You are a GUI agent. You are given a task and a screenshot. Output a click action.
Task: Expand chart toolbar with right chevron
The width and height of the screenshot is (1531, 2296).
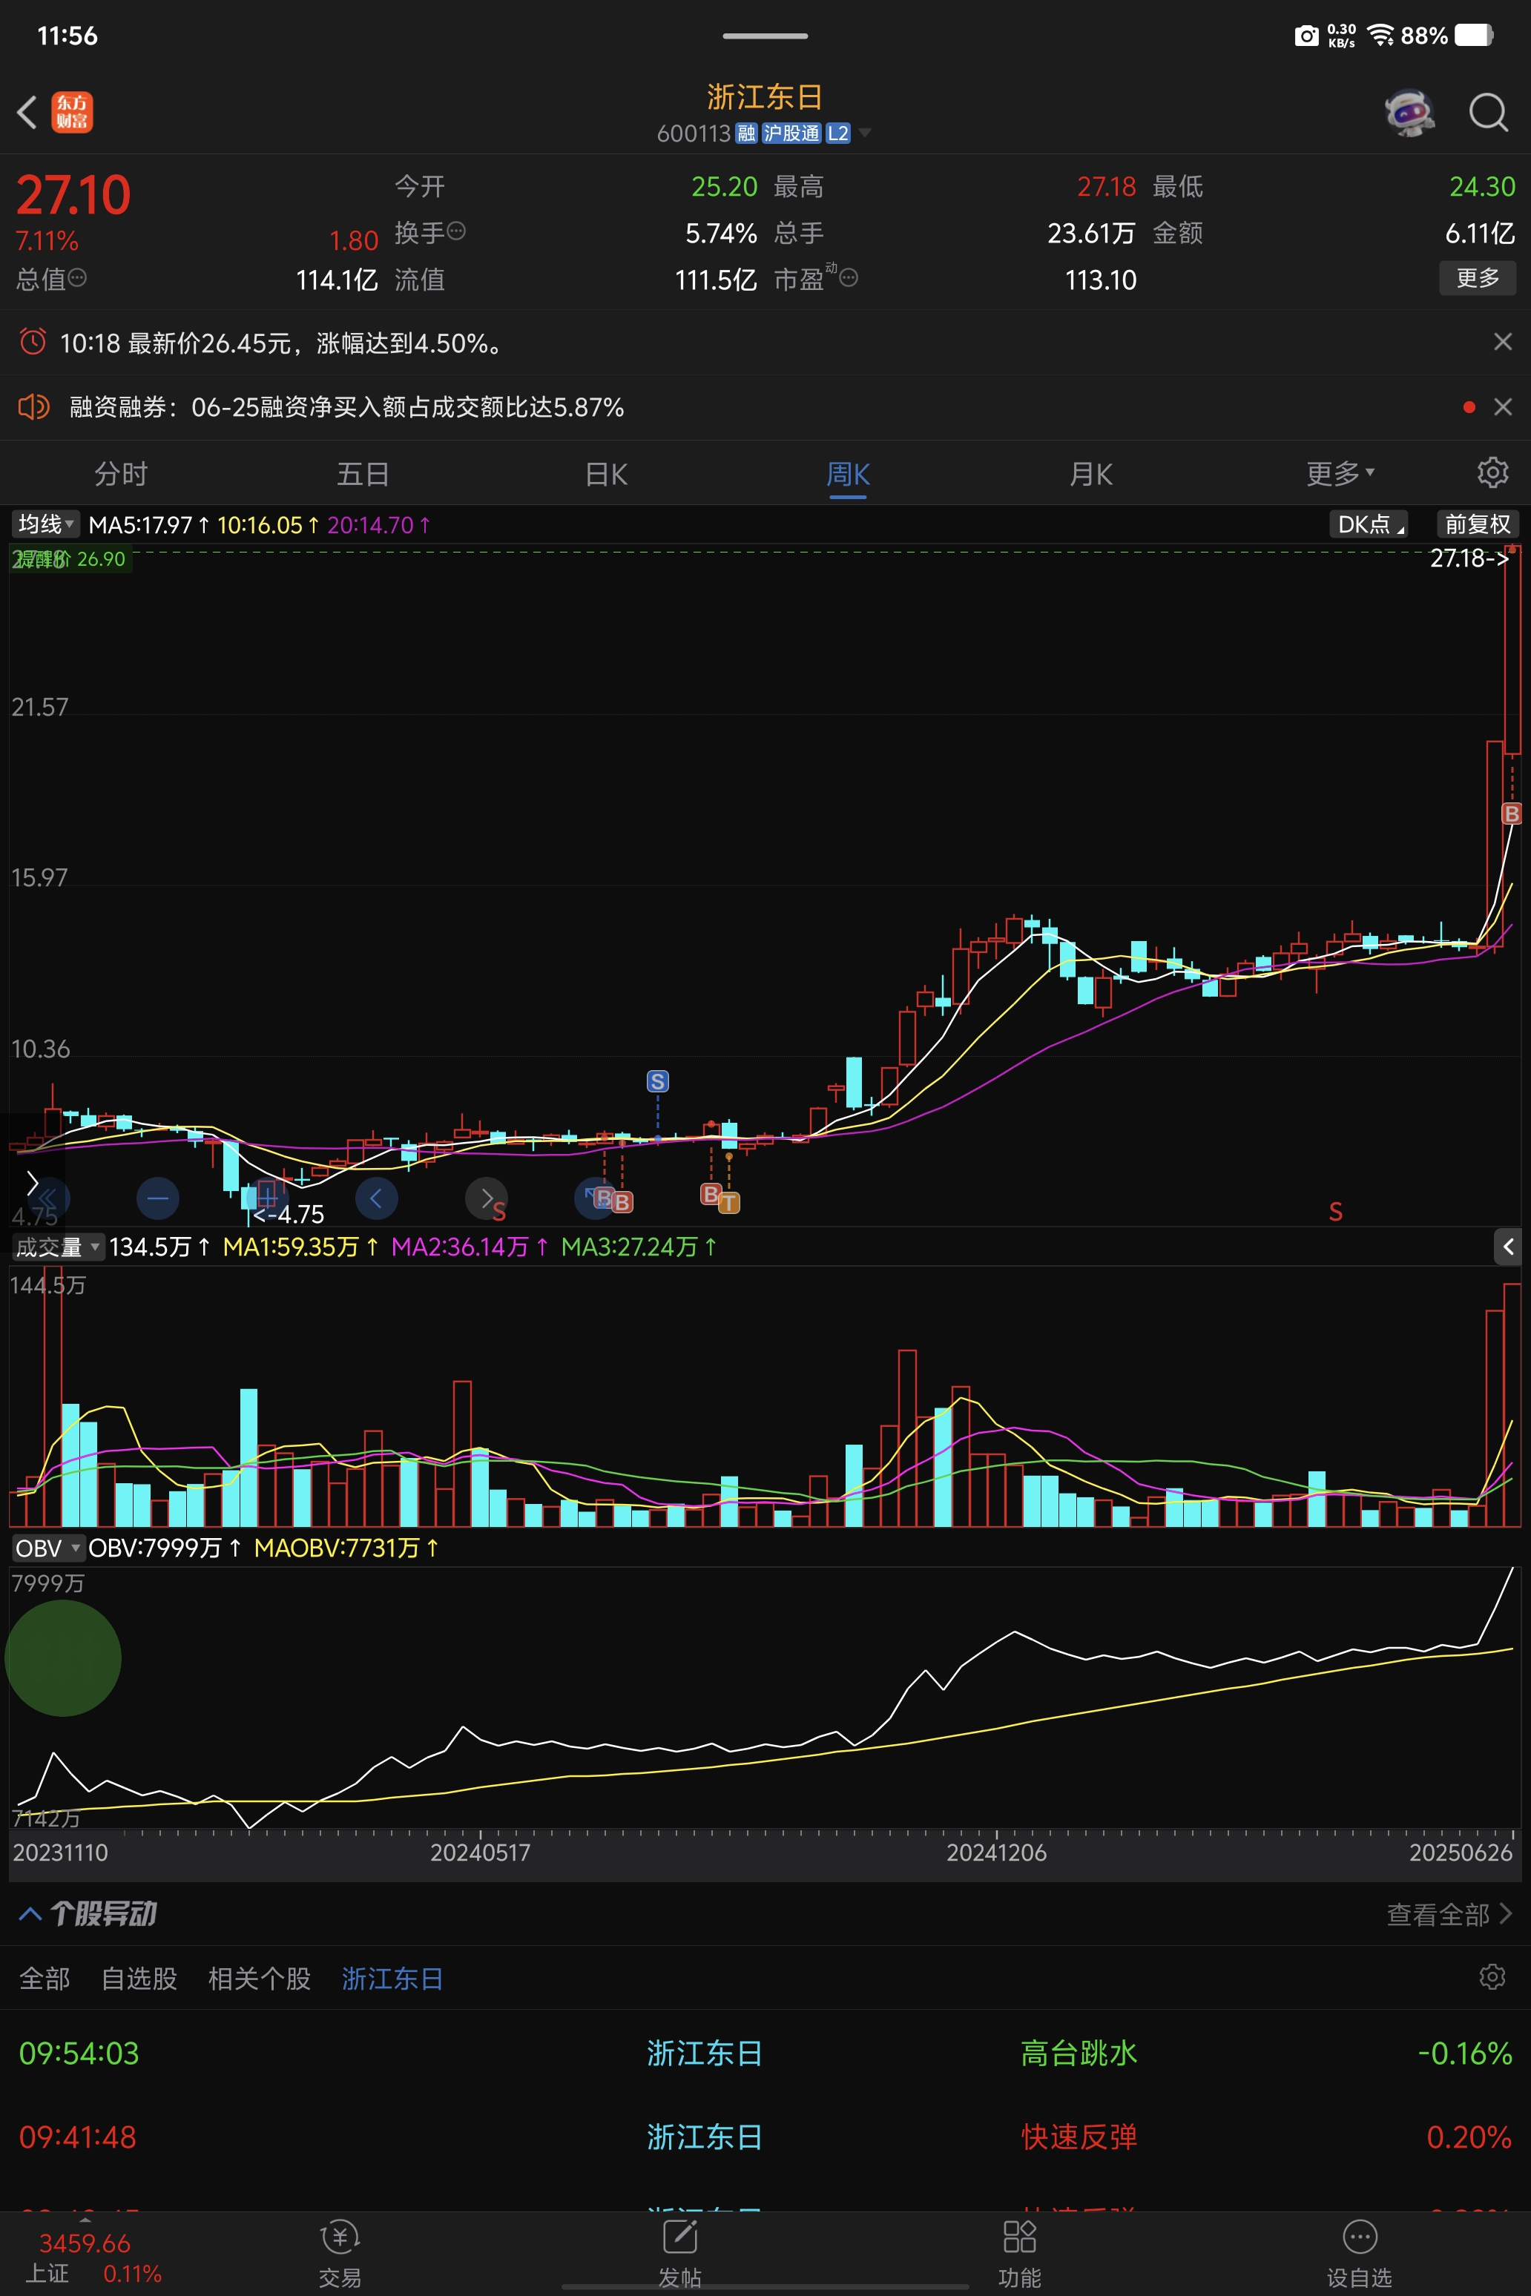coord(31,1183)
